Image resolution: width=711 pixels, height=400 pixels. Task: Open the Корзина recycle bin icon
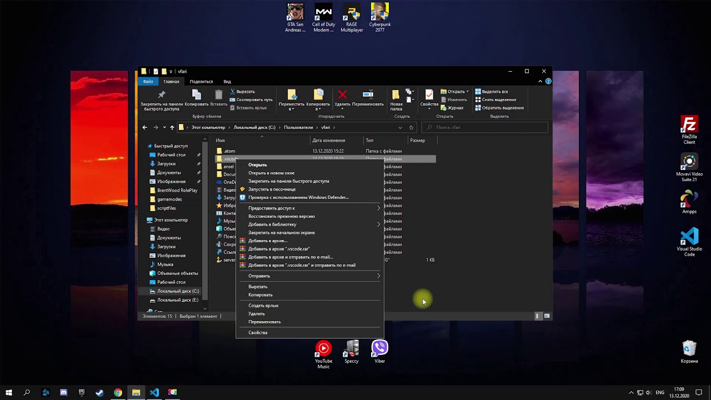coord(689,352)
